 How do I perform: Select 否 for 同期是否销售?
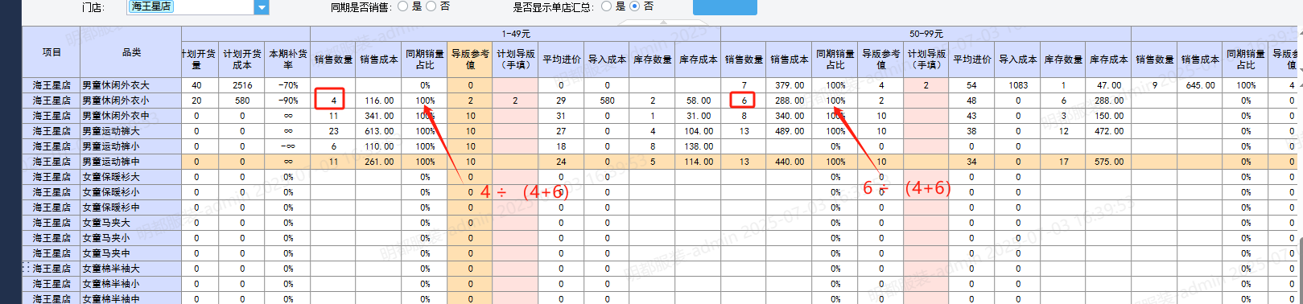coord(431,6)
